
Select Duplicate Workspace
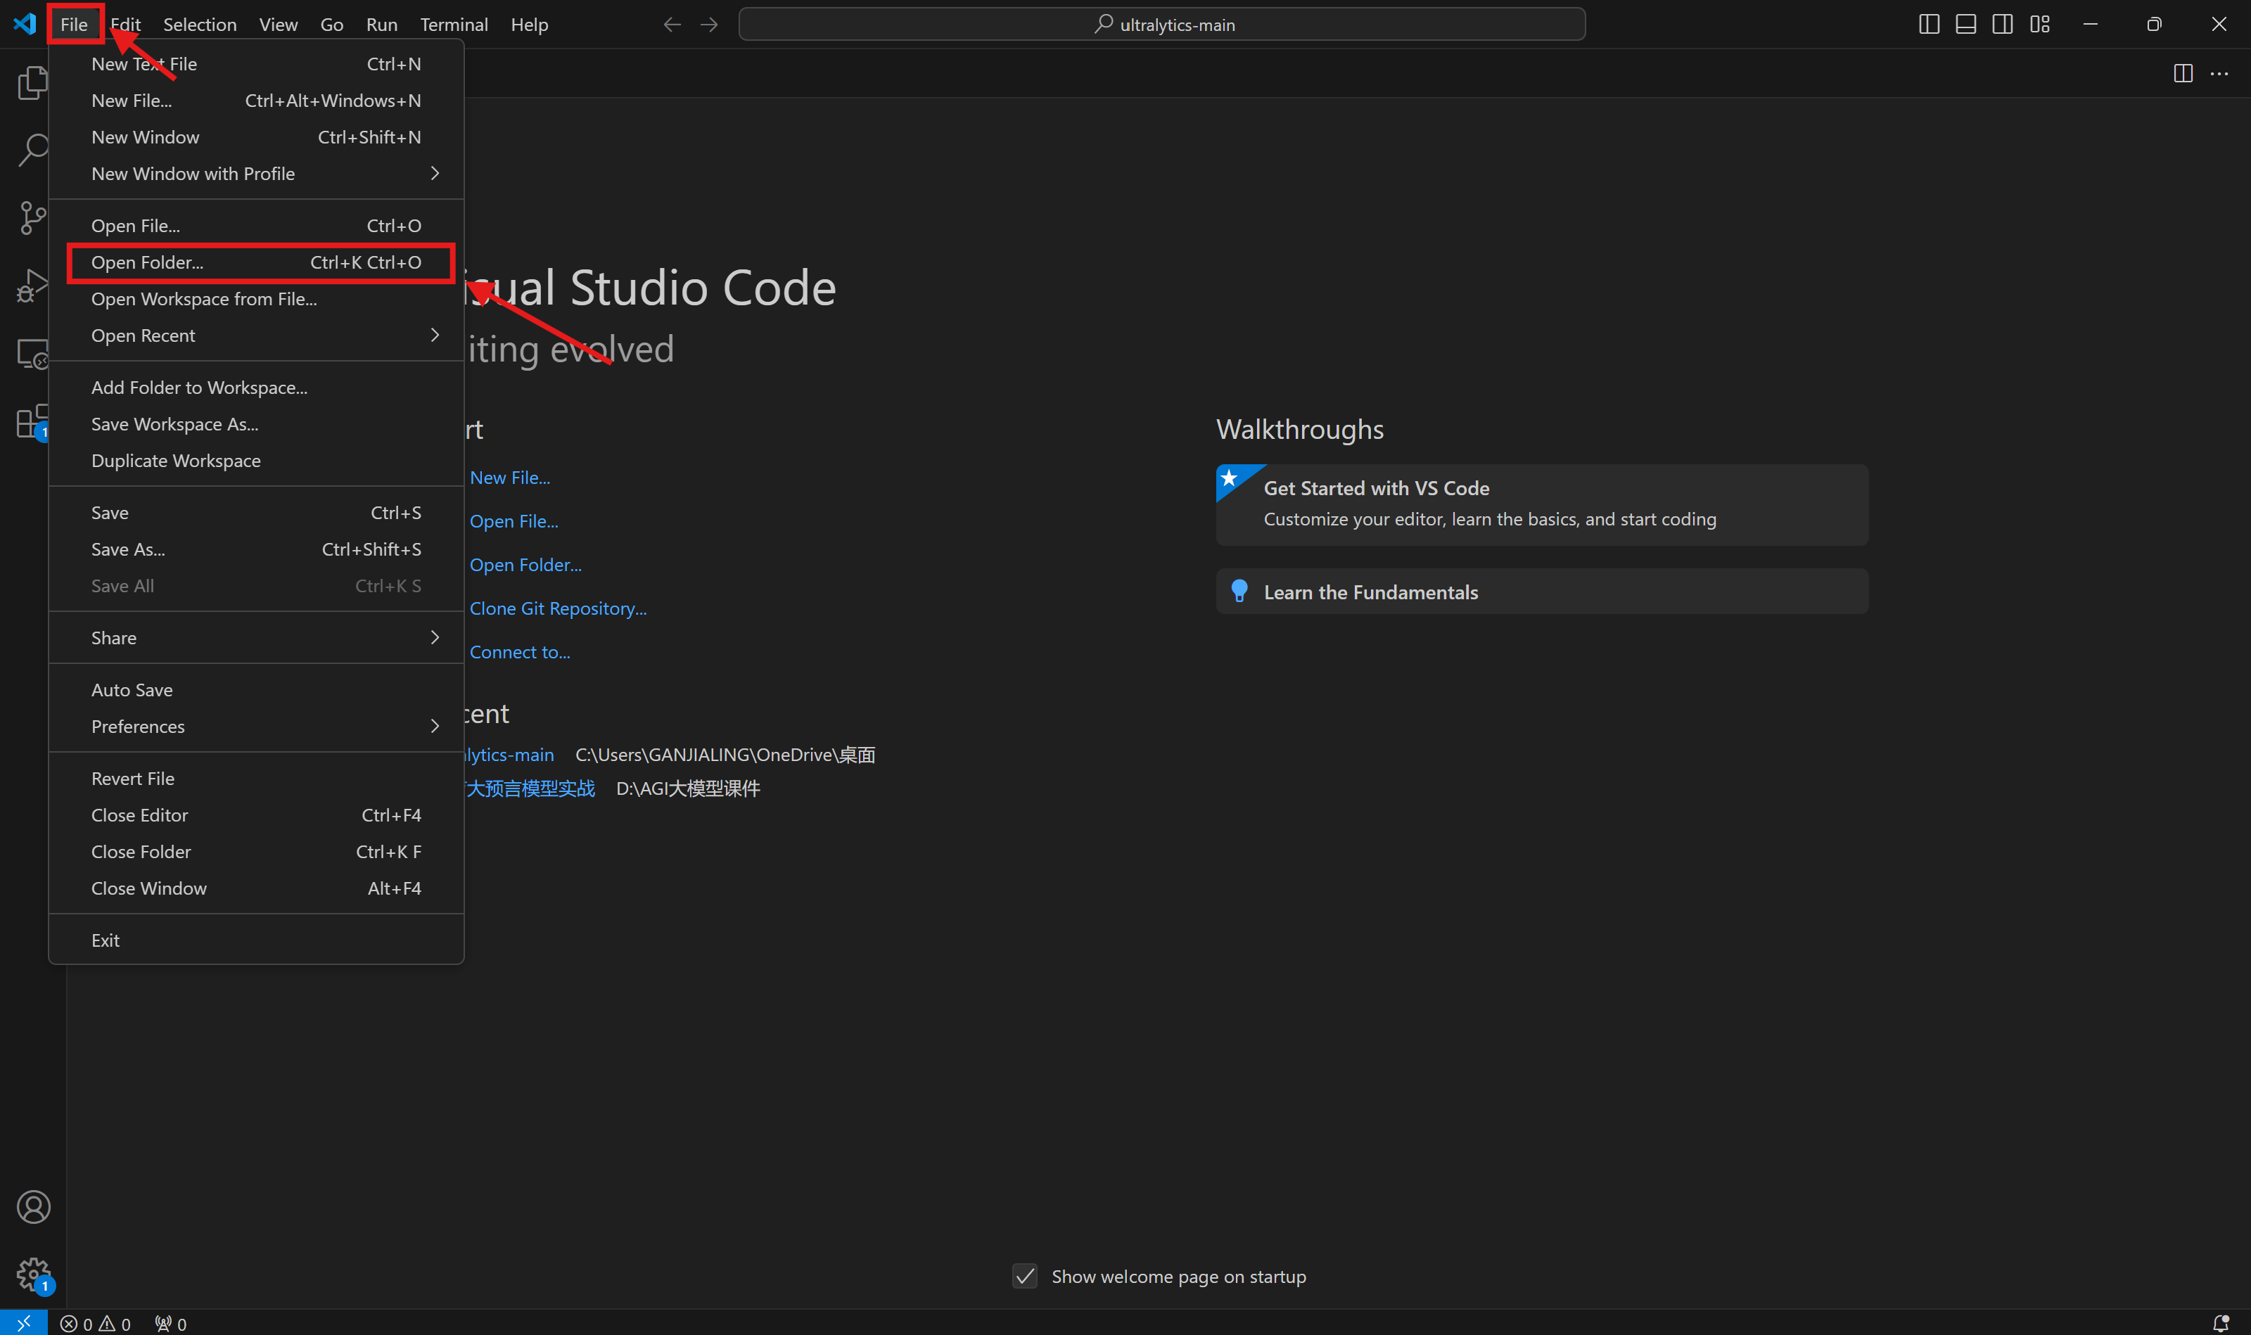(257, 461)
